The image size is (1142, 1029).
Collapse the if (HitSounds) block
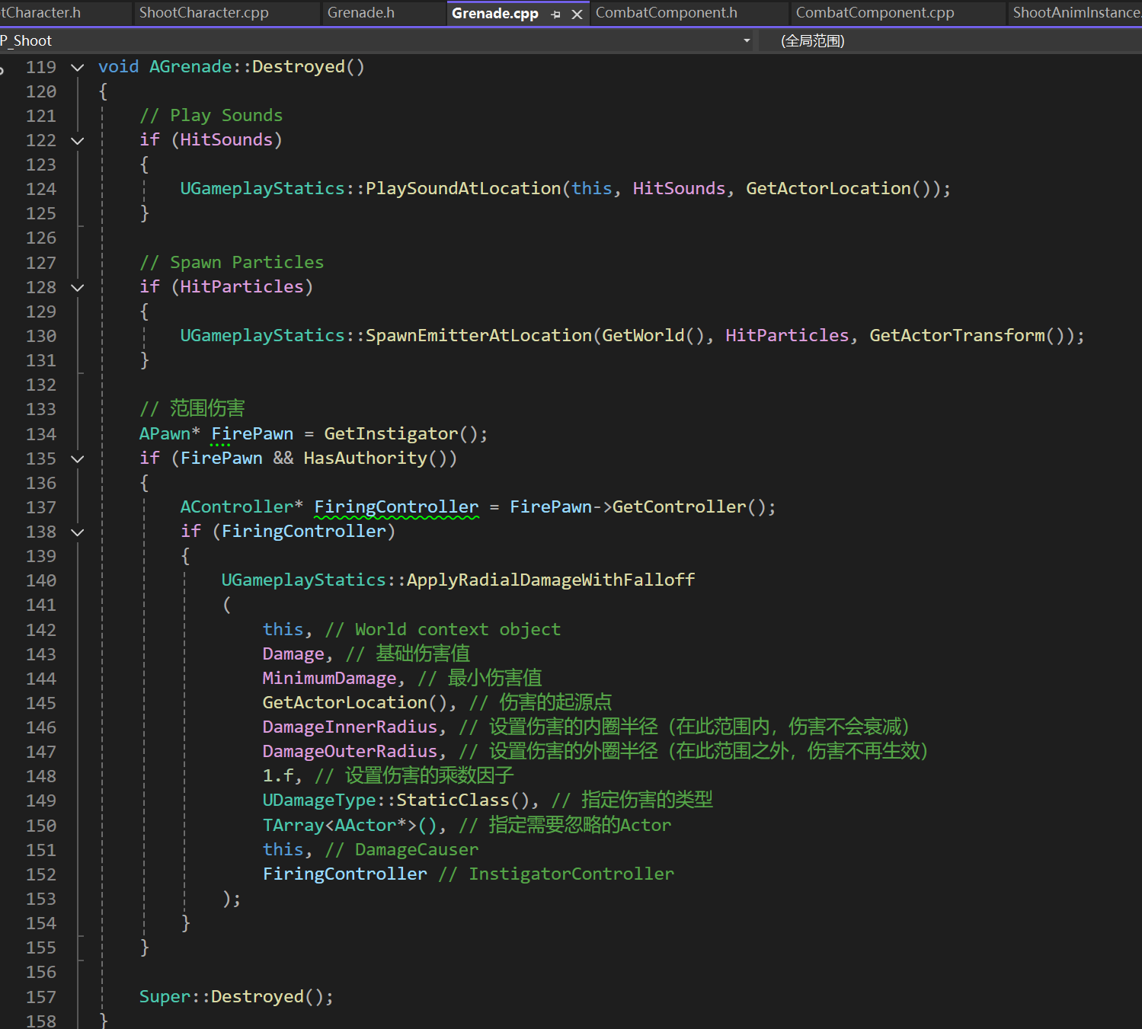[77, 140]
